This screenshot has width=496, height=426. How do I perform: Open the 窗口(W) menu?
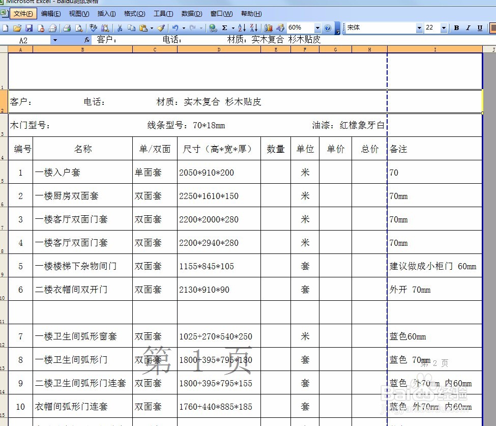coord(221,14)
